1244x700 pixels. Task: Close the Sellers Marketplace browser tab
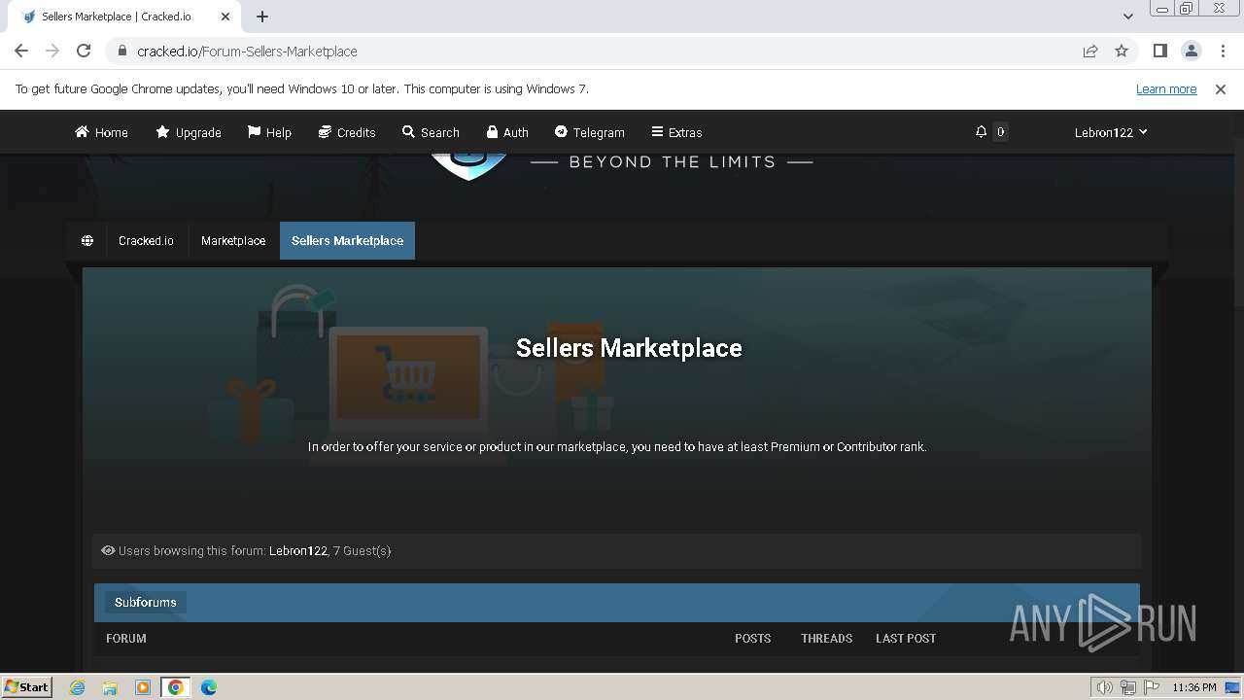click(x=226, y=16)
